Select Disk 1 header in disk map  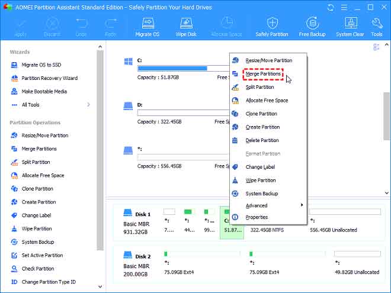point(137,223)
